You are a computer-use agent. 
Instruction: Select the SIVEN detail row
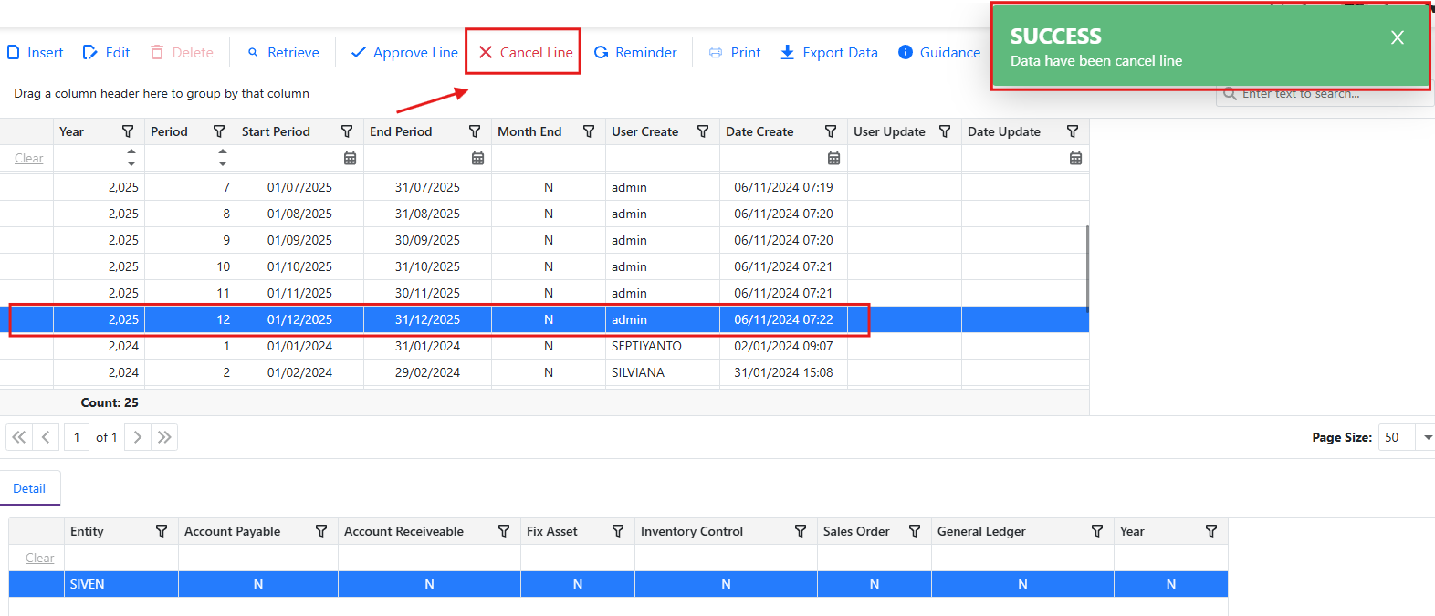tap(618, 584)
